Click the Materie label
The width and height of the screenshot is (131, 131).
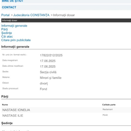tap(6, 77)
